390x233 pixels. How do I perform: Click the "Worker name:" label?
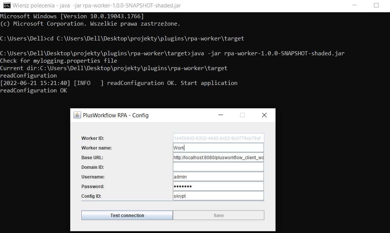click(97, 148)
